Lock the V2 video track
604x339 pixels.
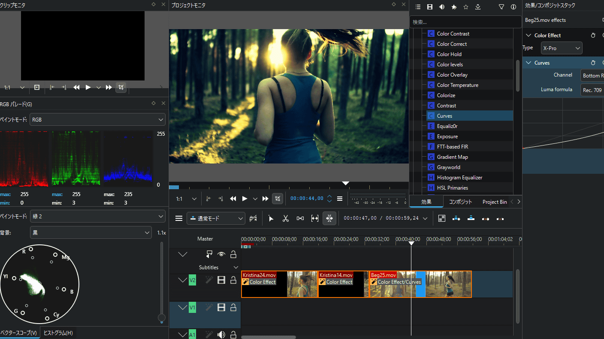point(233,280)
